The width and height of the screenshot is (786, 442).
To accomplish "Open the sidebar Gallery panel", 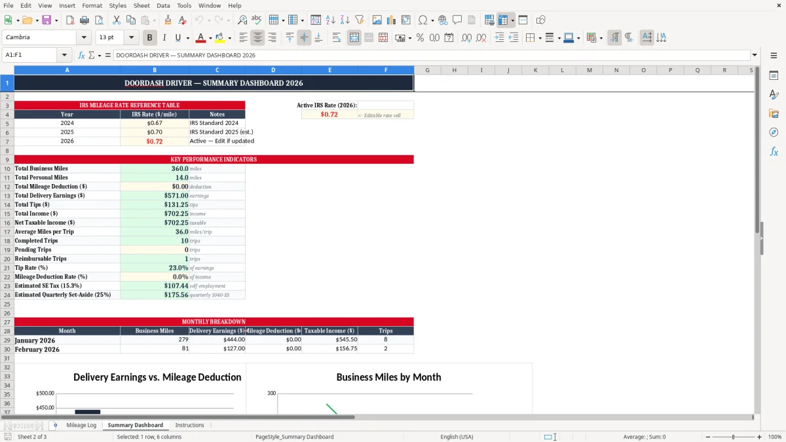I will coord(774,113).
